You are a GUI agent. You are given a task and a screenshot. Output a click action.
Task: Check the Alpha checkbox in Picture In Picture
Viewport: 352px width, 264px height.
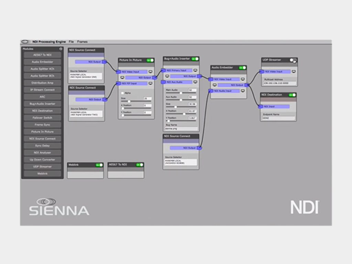123,93
